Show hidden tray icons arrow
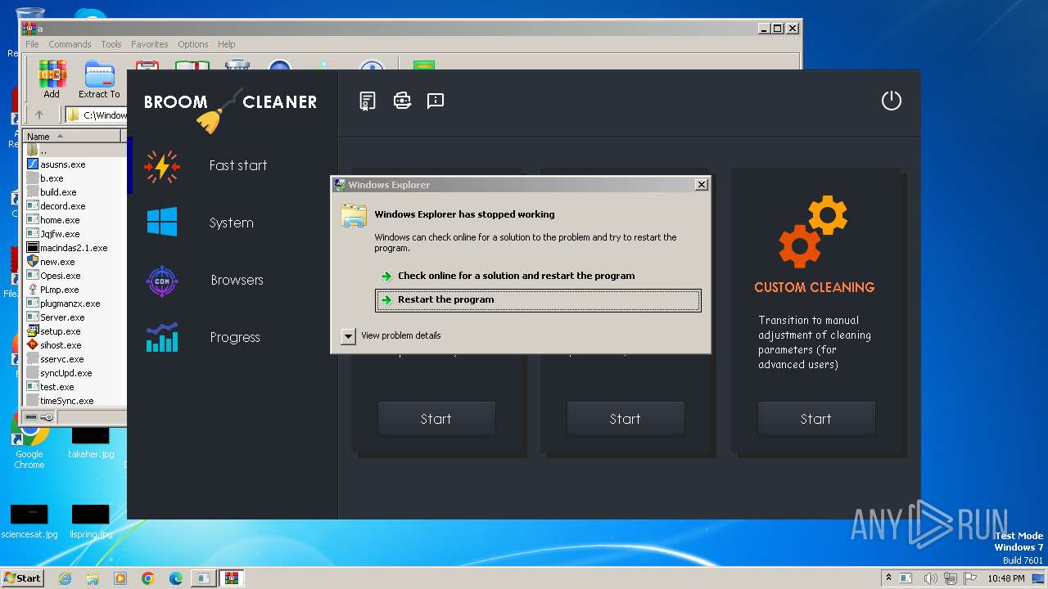The height and width of the screenshot is (589, 1048). 888,578
